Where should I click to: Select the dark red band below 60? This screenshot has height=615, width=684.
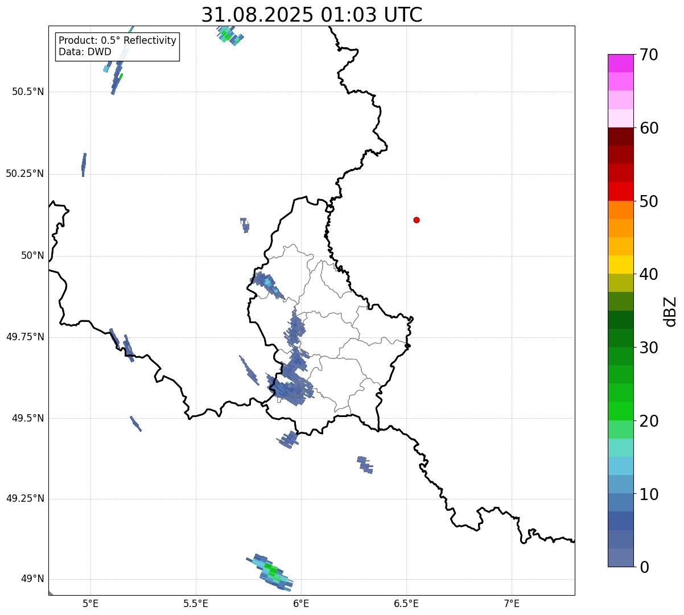tap(621, 137)
